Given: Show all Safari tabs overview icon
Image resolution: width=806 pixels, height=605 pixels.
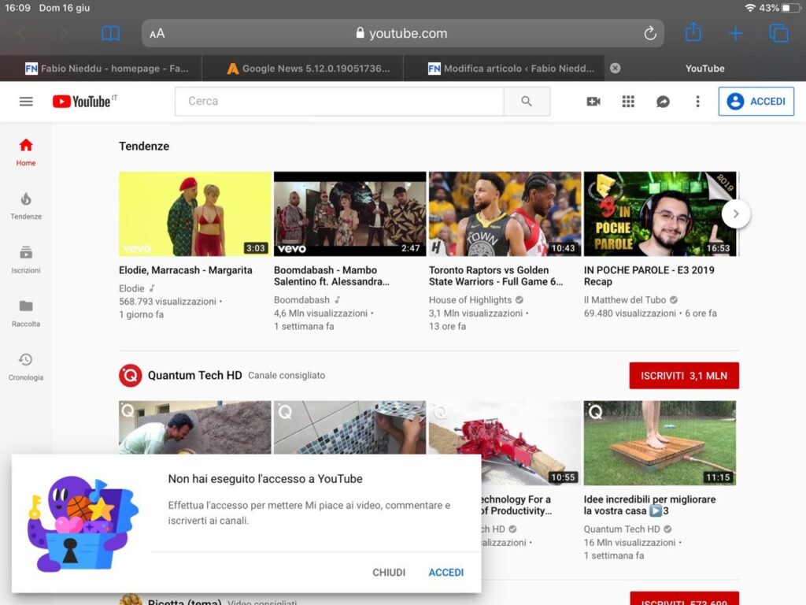Looking at the screenshot, I should (x=778, y=33).
